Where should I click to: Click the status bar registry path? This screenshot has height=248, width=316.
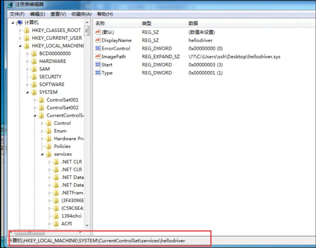(96, 241)
